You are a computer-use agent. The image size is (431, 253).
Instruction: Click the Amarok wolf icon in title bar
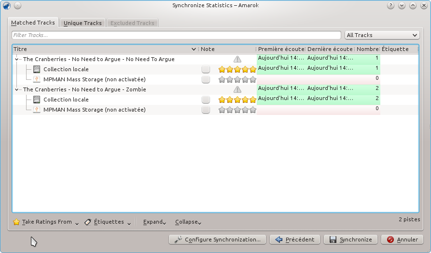click(x=7, y=6)
